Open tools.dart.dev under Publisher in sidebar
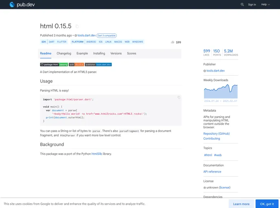Screen dimensions: 280x208 click(215, 71)
